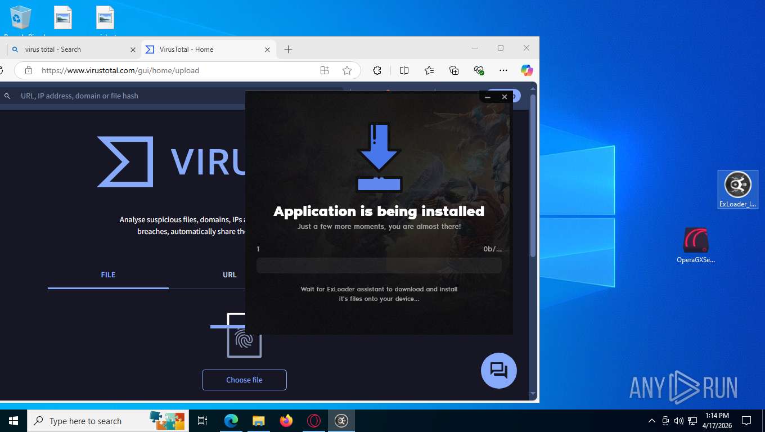Open the VirusTotal chat bubble button
765x432 pixels.
(x=498, y=371)
